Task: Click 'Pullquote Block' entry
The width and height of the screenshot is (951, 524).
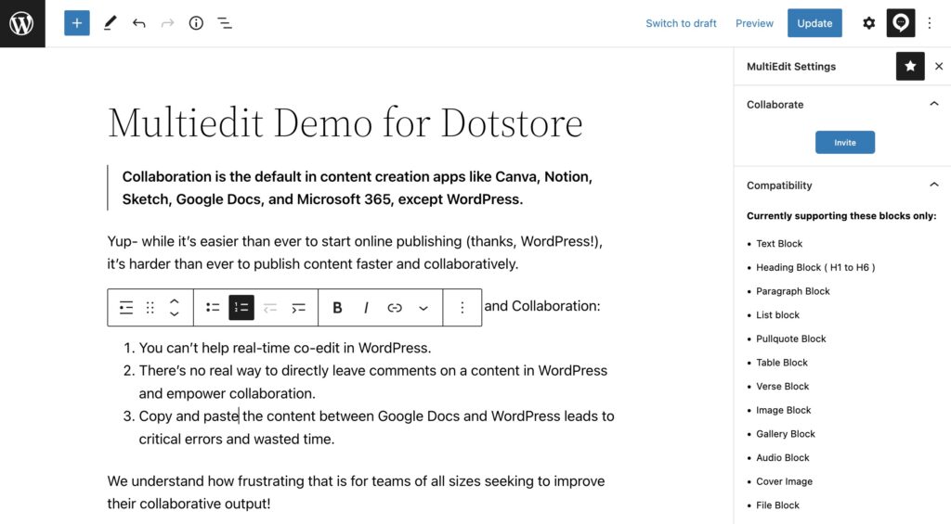Action: [x=791, y=339]
